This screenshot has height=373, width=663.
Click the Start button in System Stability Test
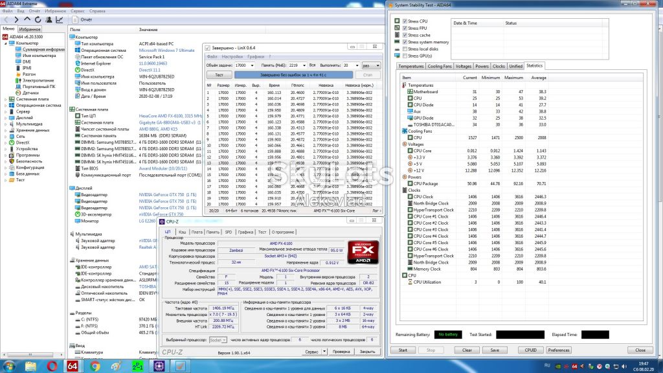403,350
